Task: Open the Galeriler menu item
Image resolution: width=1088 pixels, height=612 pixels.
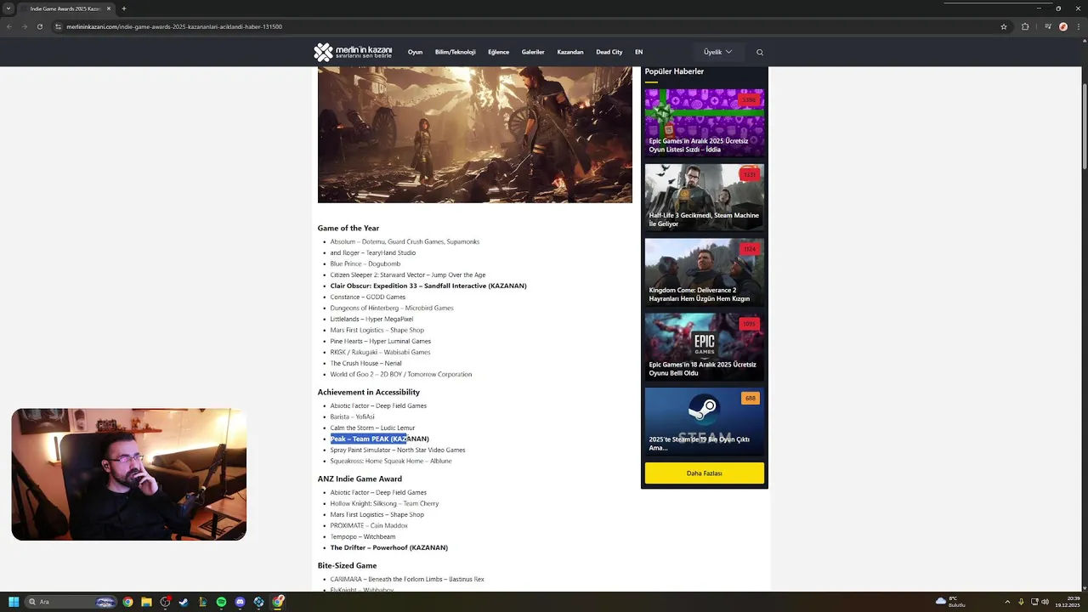Action: tap(533, 53)
